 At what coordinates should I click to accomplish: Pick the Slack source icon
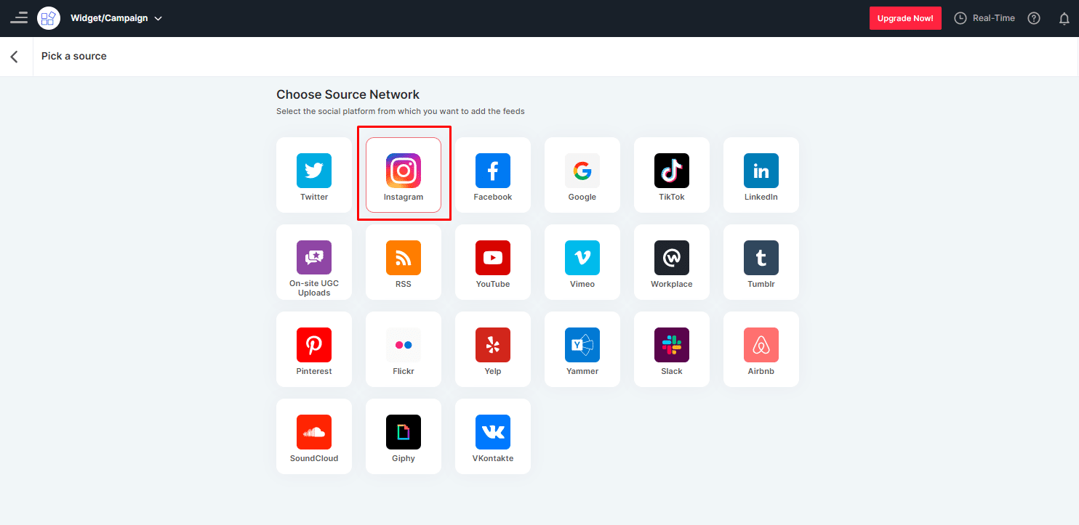click(672, 349)
